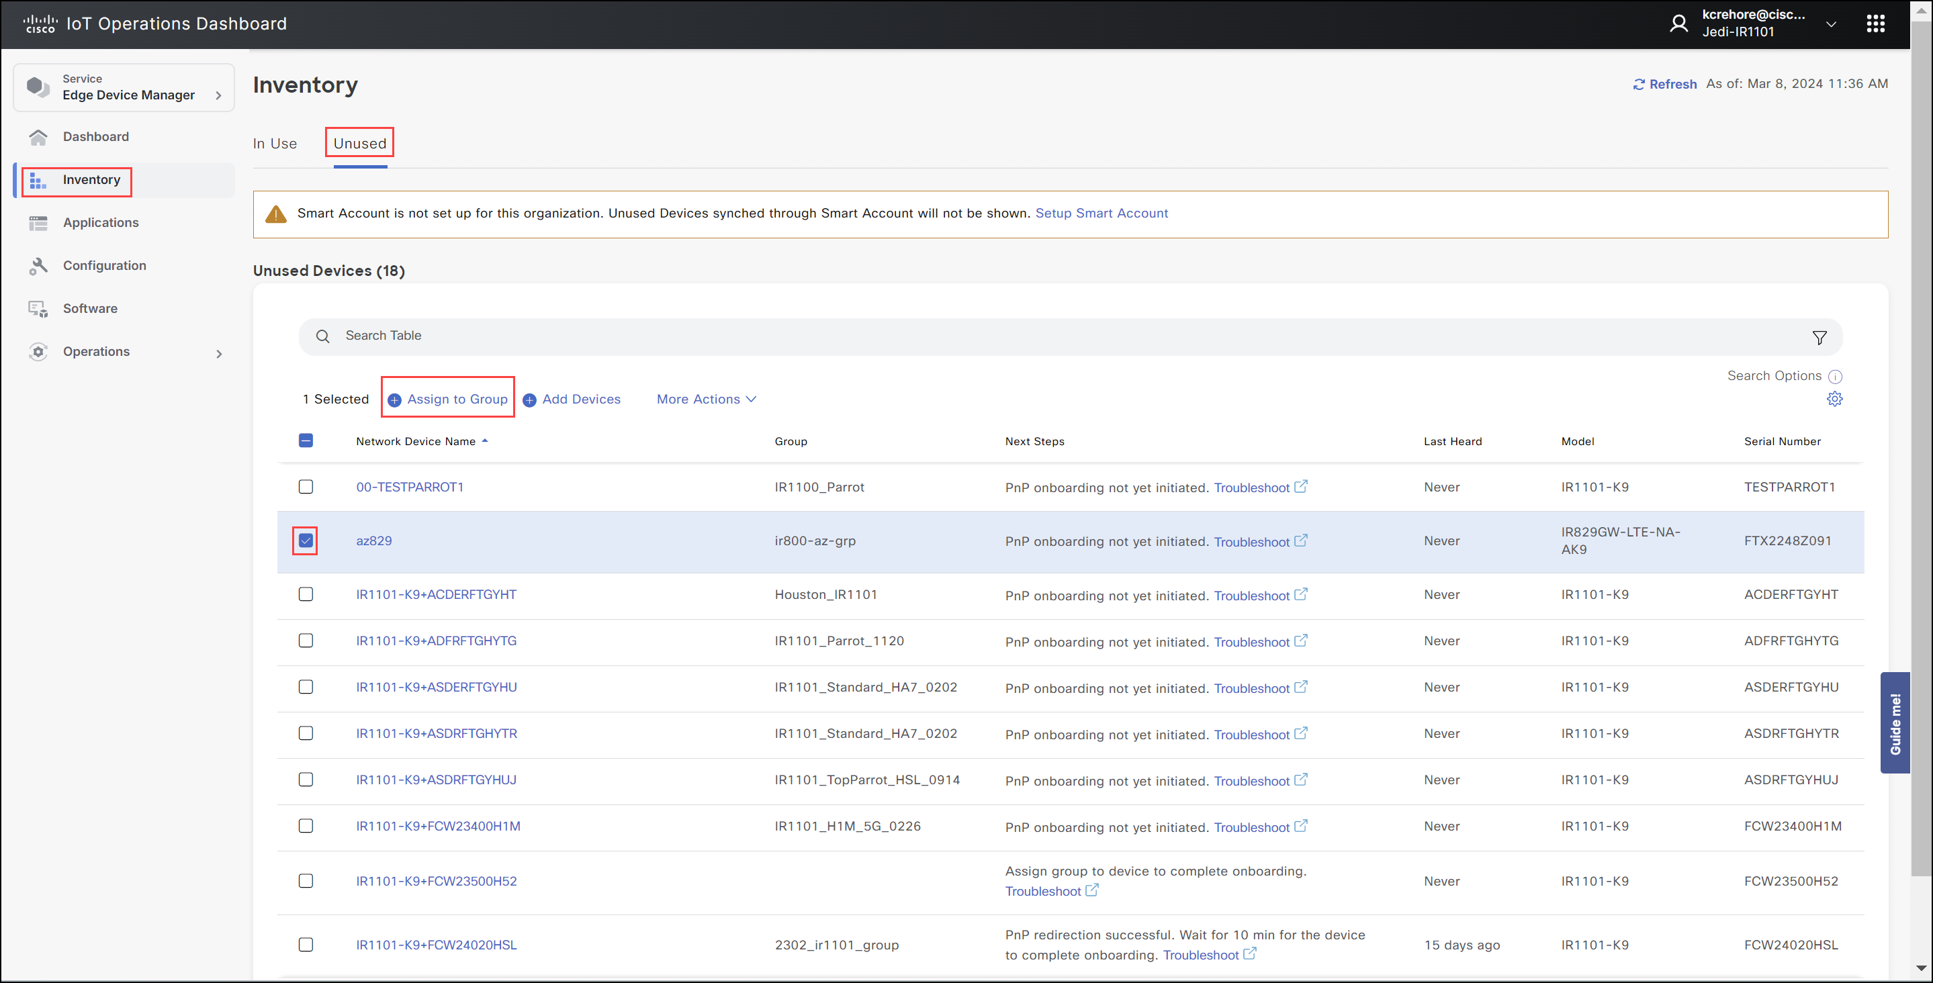Open the user account dropdown arrow
The width and height of the screenshot is (1933, 983).
(1831, 24)
